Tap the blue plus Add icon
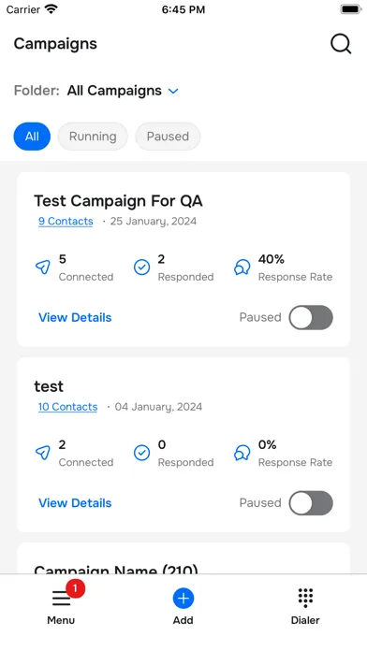This screenshot has width=367, height=651. coord(183,599)
